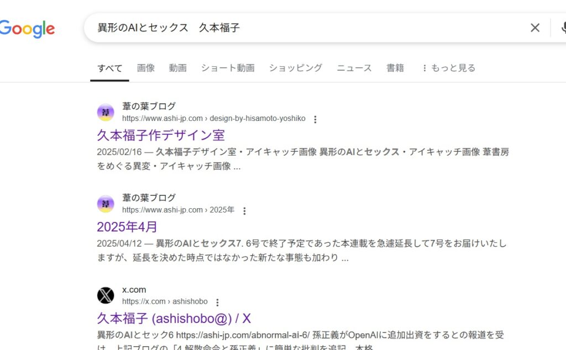566x350 pixels.
Task: Click the ashi-jp.com › 2025年 URL
Action: (179, 210)
